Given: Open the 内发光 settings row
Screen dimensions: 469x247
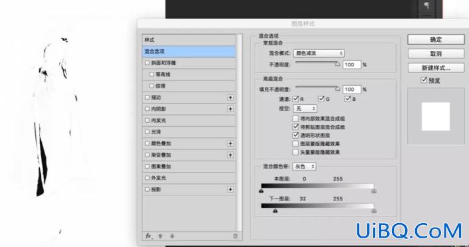Looking at the screenshot, I should tap(189, 120).
